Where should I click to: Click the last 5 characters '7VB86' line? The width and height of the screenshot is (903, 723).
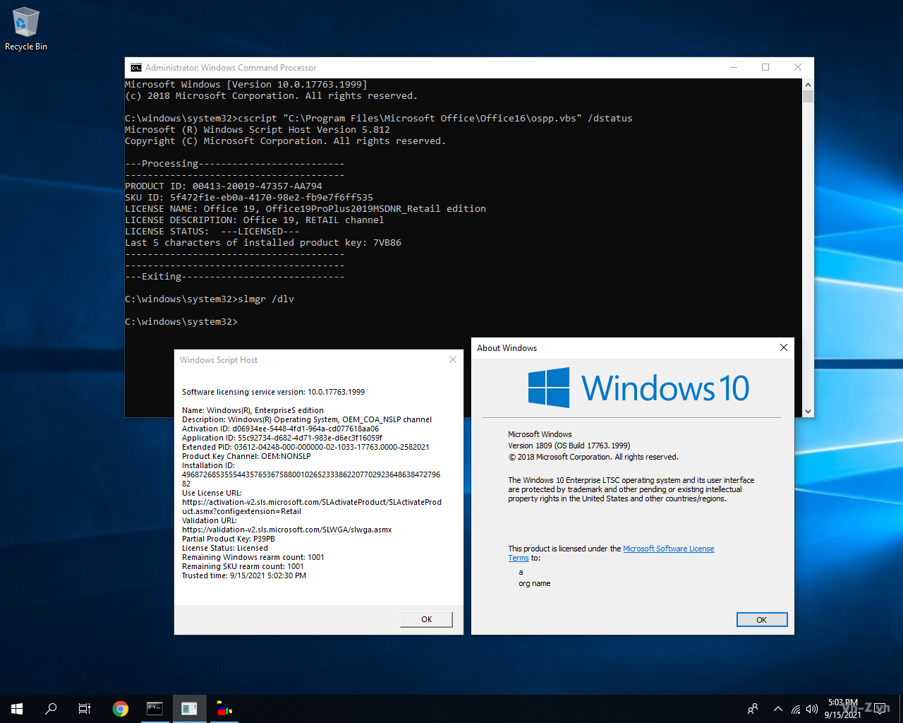point(263,243)
